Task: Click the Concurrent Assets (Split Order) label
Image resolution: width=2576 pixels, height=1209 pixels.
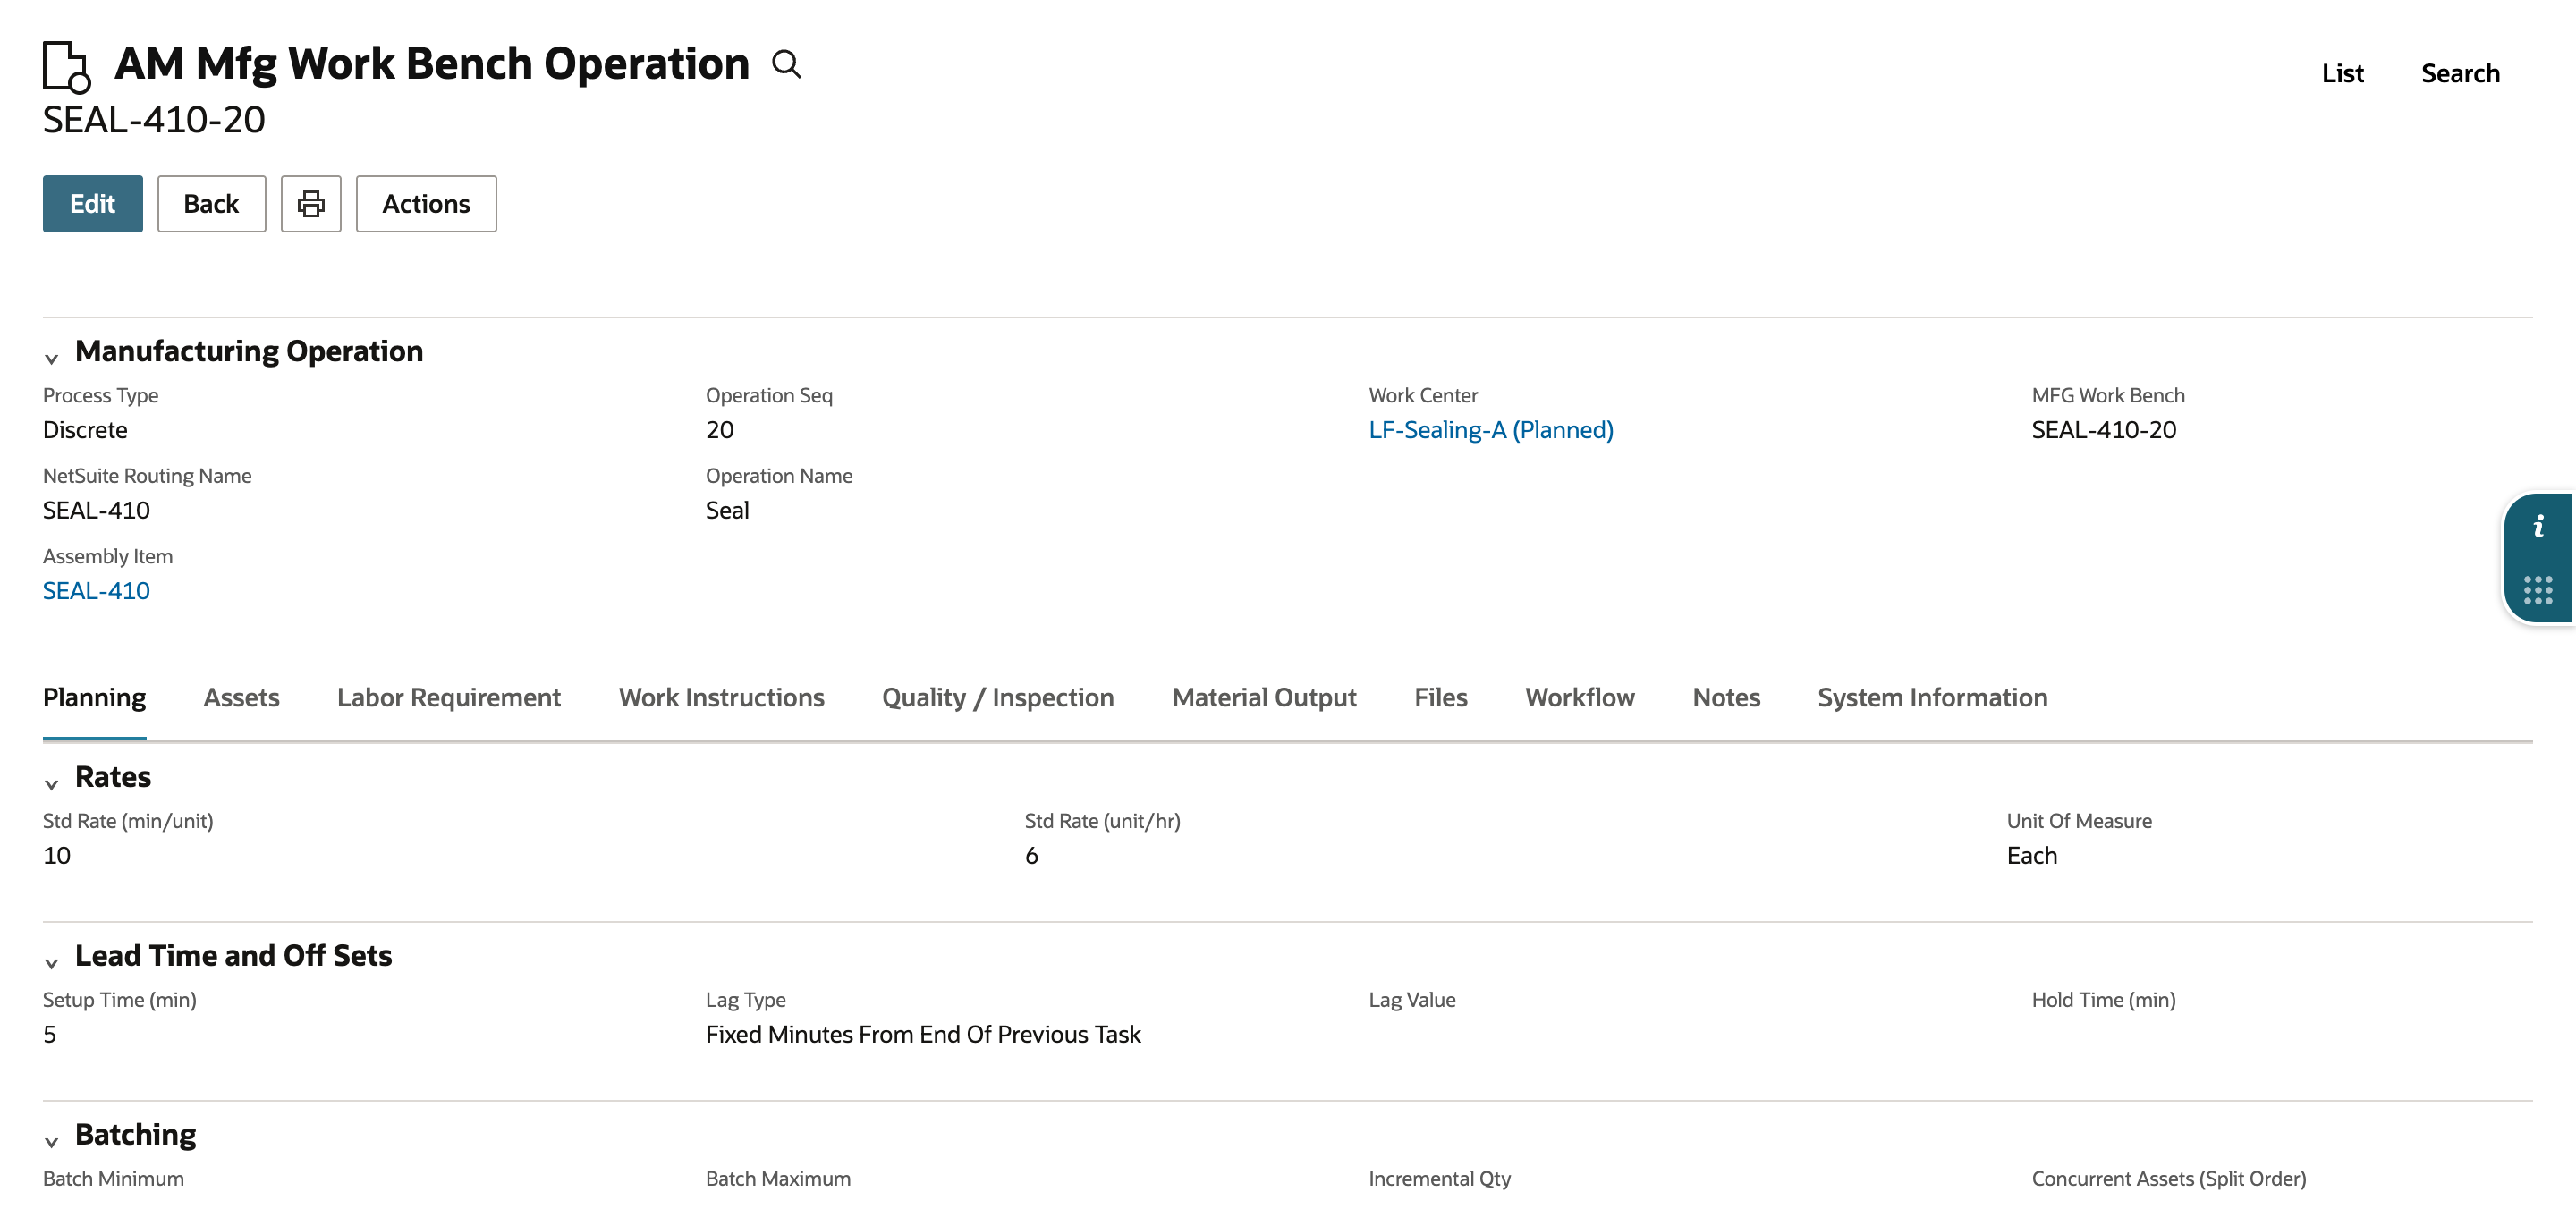Action: click(2169, 1179)
